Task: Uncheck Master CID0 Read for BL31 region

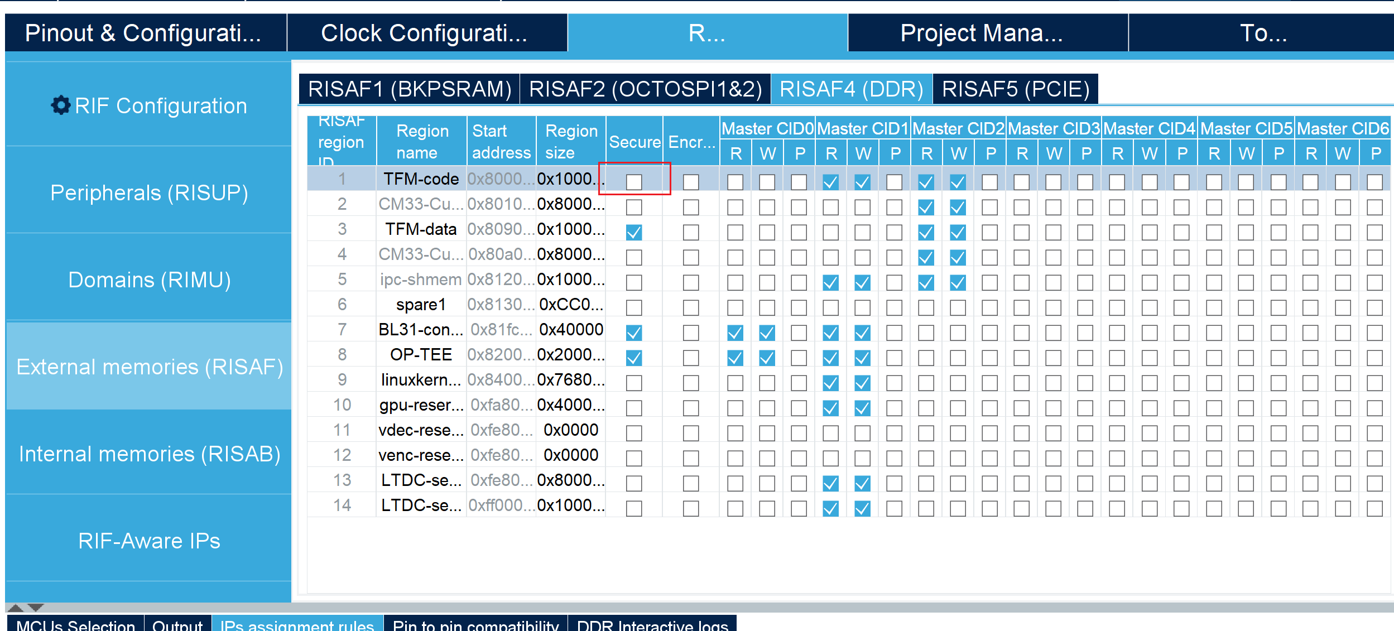Action: 734,333
